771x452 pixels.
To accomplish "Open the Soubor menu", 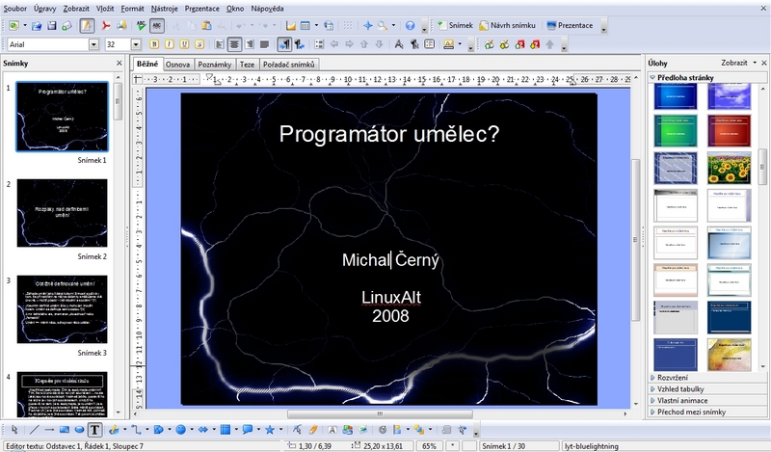I will pos(15,9).
